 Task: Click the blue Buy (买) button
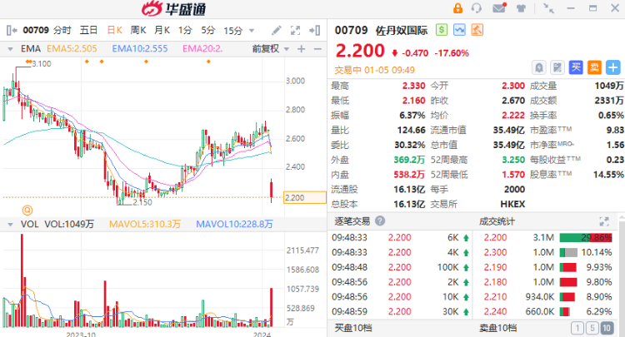pyautogui.click(x=576, y=67)
